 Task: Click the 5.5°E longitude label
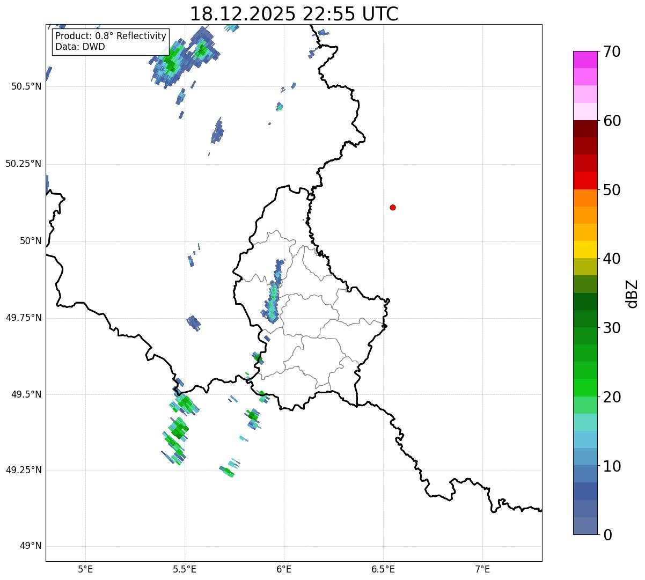tap(185, 569)
